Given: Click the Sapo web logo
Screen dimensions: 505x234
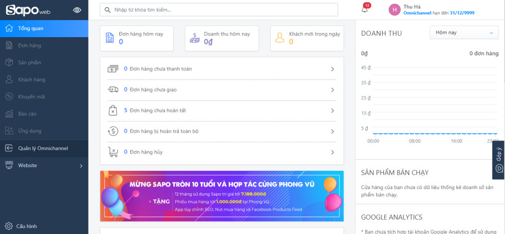Looking at the screenshot, I should (x=27, y=10).
